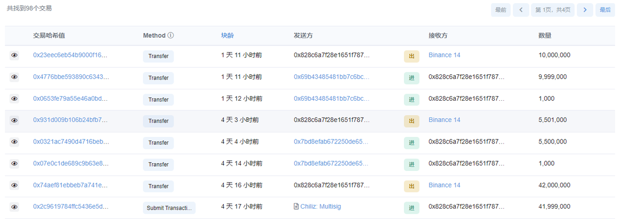Click the Submit Transacti... method badge
Screen dimensions: 620x219
click(169, 208)
